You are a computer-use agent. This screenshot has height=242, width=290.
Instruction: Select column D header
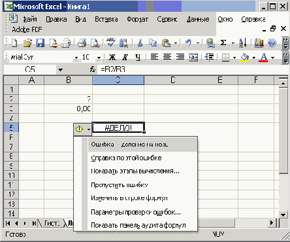[172, 80]
